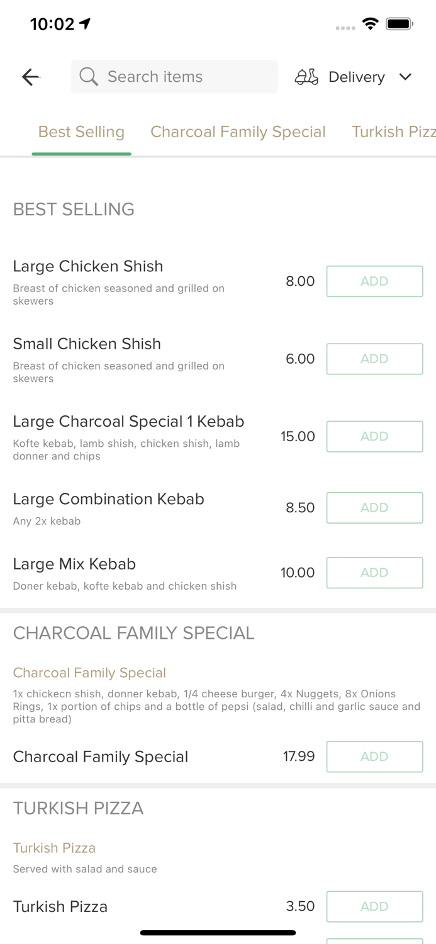Expand the chevron next to Delivery
The width and height of the screenshot is (436, 944).
406,77
